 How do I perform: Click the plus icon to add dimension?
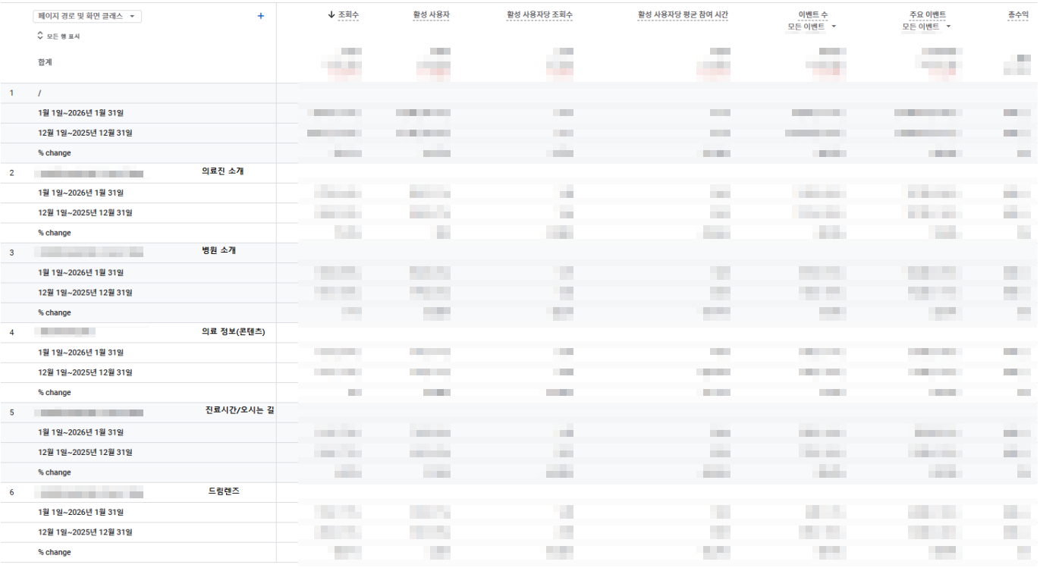point(261,16)
